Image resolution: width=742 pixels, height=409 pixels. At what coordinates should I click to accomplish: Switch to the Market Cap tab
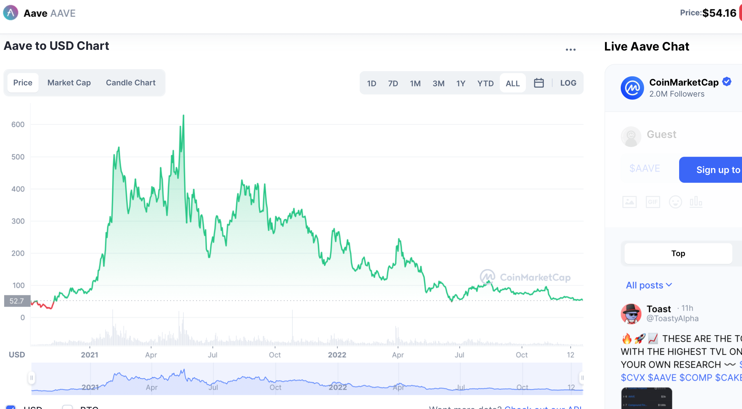[x=69, y=83]
